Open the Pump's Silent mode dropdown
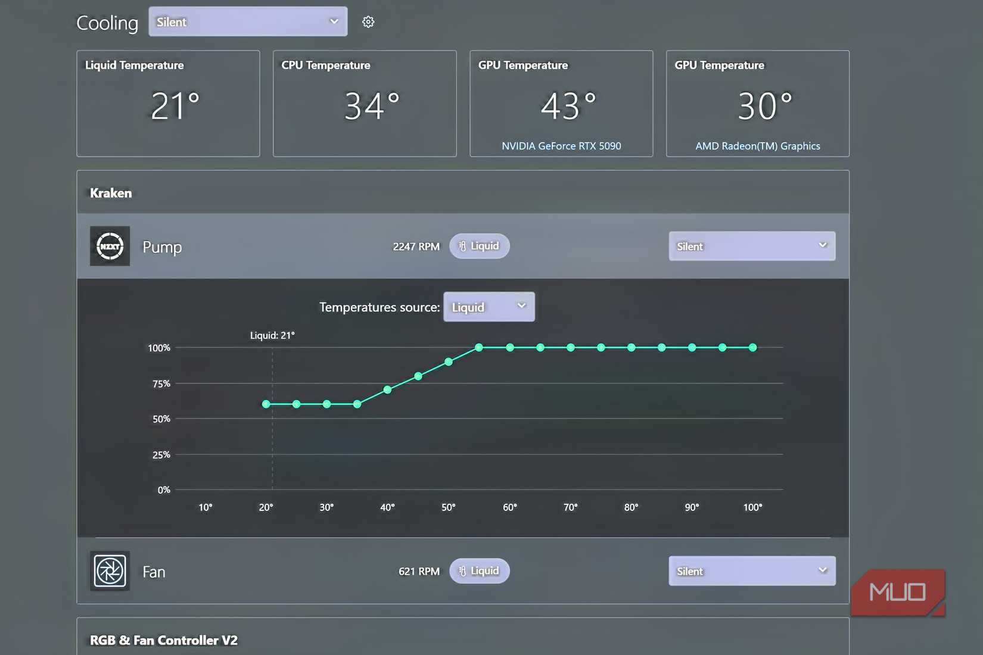This screenshot has width=983, height=655. point(752,246)
